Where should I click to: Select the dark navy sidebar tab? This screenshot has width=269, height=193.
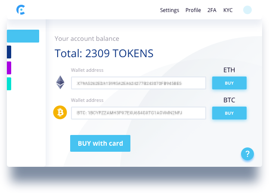click(x=9, y=52)
